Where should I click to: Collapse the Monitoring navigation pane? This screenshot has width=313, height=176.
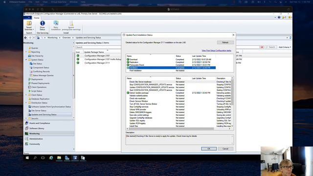click(73, 43)
